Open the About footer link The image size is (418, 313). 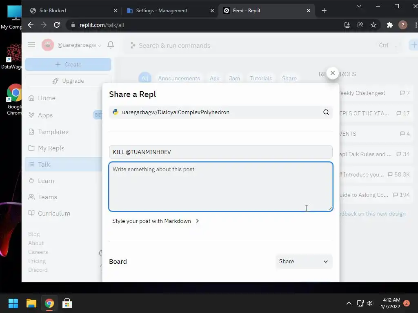coord(36,243)
